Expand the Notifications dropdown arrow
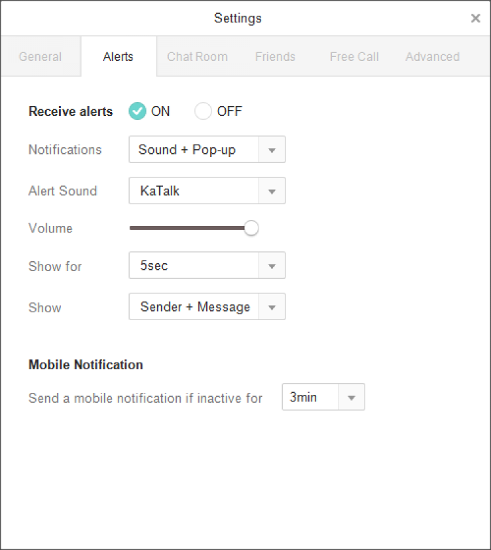This screenshot has width=491, height=550. (272, 150)
